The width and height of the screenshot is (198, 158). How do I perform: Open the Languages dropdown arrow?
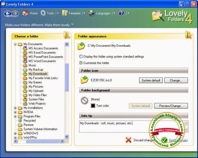pyautogui.click(x=114, y=13)
